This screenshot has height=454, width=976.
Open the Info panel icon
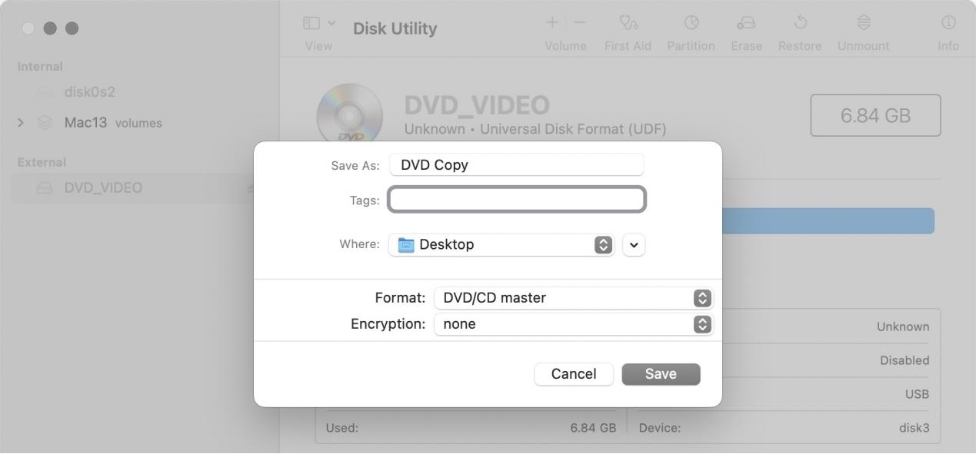tap(948, 23)
